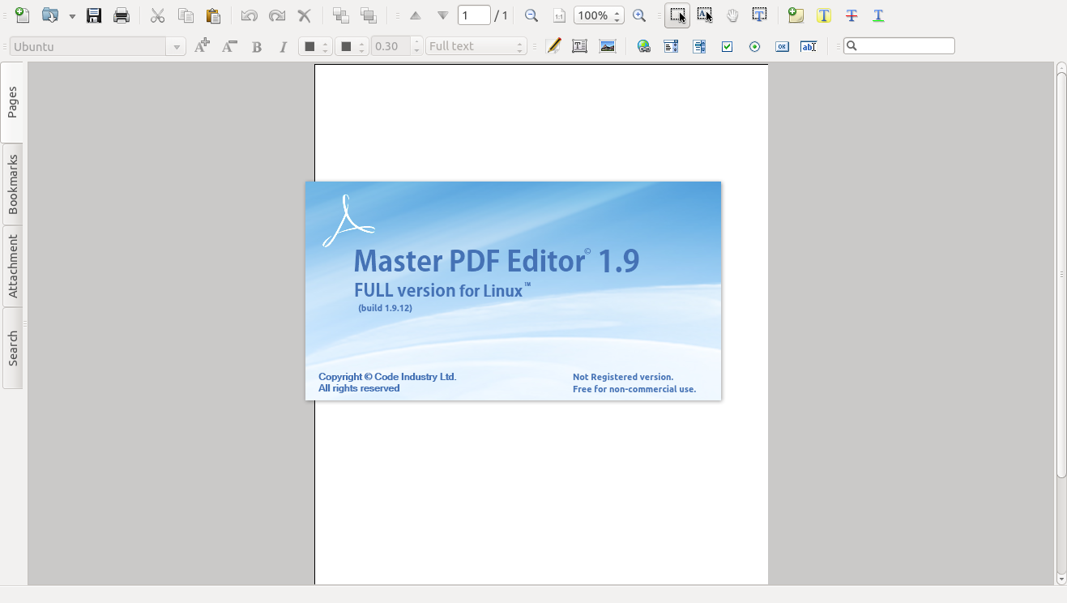Insert an OK push button field
The width and height of the screenshot is (1067, 603).
click(782, 46)
